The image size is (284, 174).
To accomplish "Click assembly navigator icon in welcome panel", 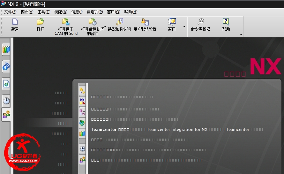I will click(82, 91).
